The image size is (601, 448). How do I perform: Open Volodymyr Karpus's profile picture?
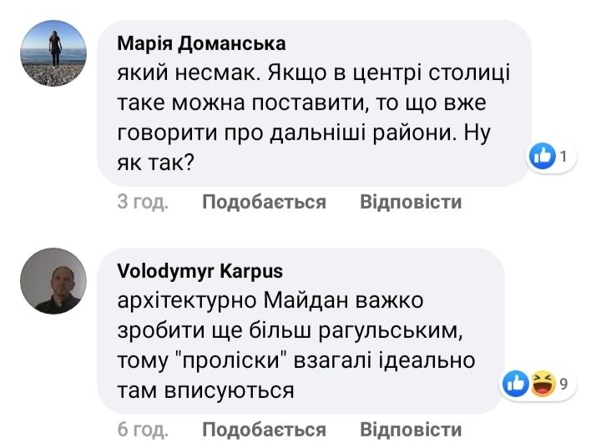click(53, 280)
